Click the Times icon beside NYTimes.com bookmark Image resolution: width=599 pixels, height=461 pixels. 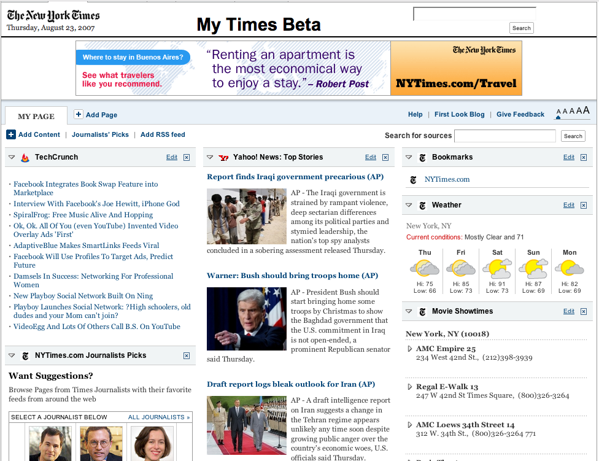tap(413, 179)
